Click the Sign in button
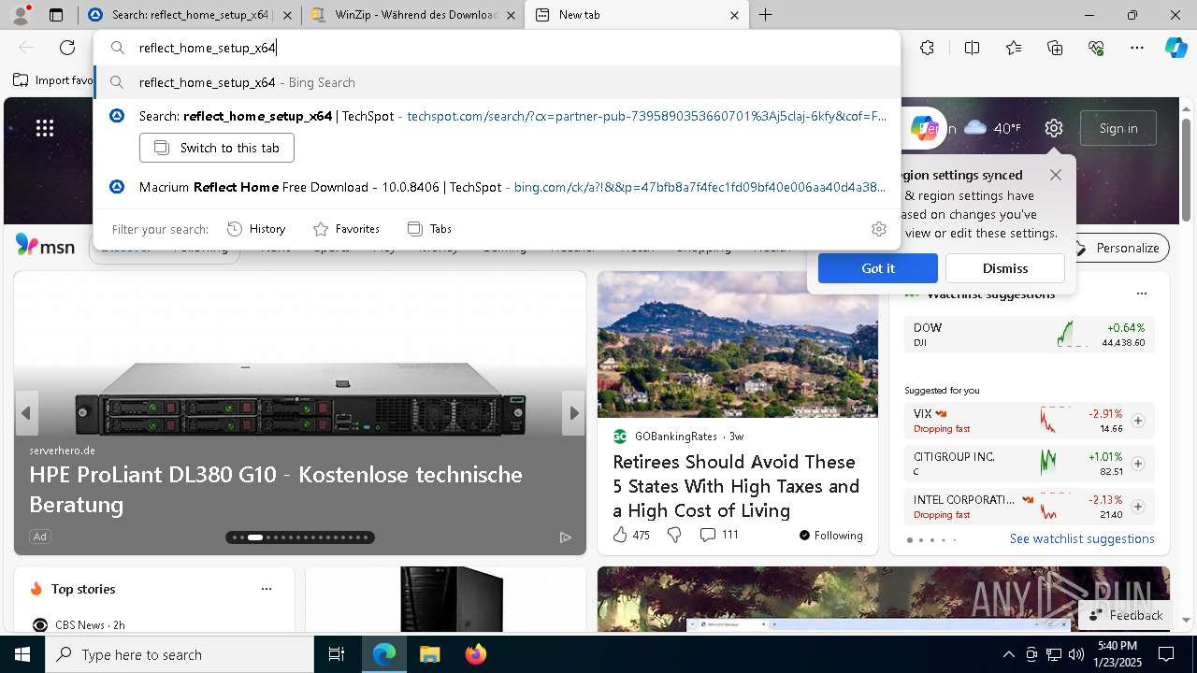Viewport: 1197px width, 673px height. pyautogui.click(x=1118, y=128)
